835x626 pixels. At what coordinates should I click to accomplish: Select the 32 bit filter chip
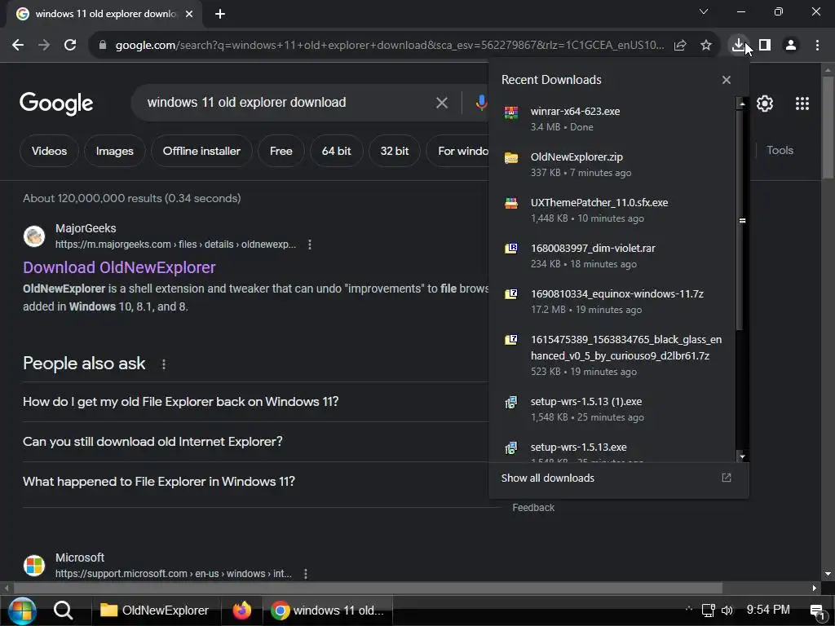pyautogui.click(x=394, y=151)
